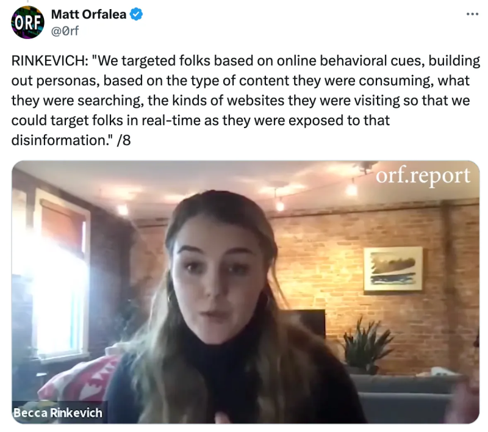Click the "/8" thread number in the tweet
This screenshot has width=488, height=432.
124,140
